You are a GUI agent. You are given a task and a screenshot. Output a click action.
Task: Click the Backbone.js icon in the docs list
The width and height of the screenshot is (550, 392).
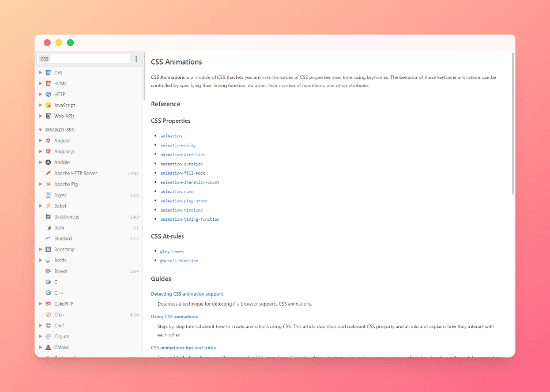(48, 217)
